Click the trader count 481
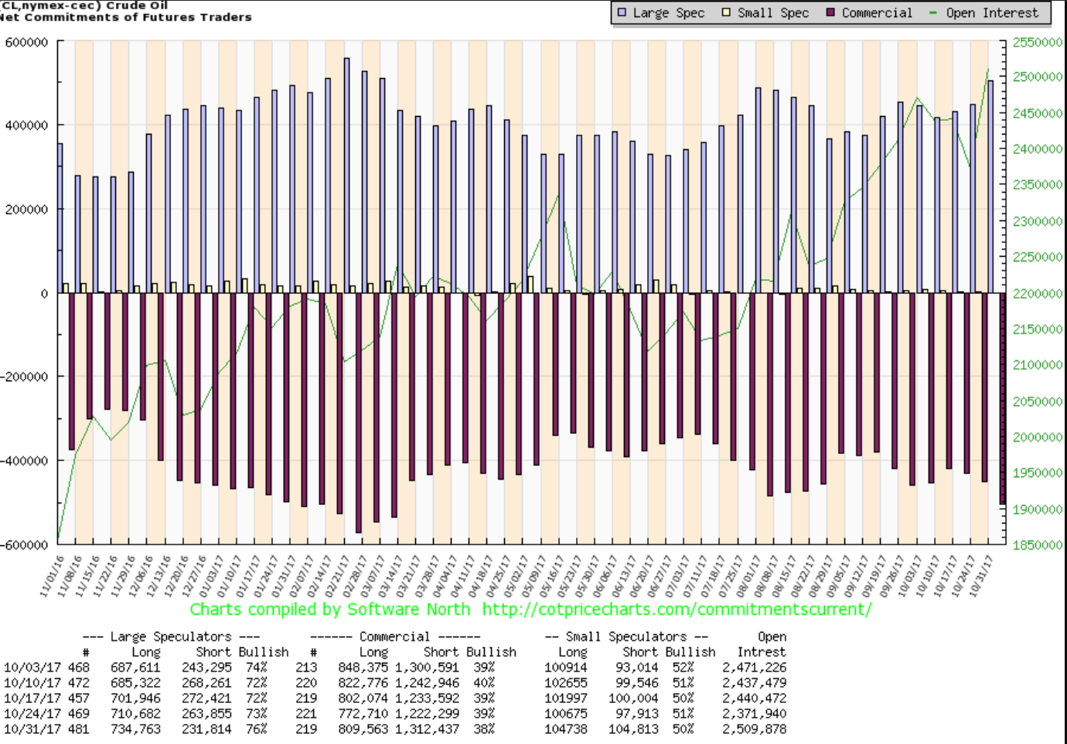The image size is (1067, 744). pos(79,729)
